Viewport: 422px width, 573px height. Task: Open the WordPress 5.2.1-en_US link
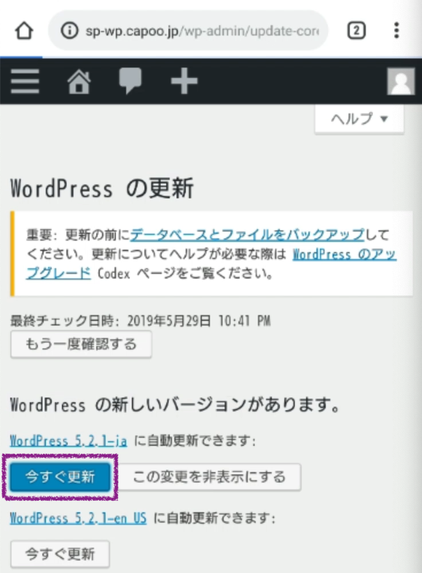[x=78, y=519]
